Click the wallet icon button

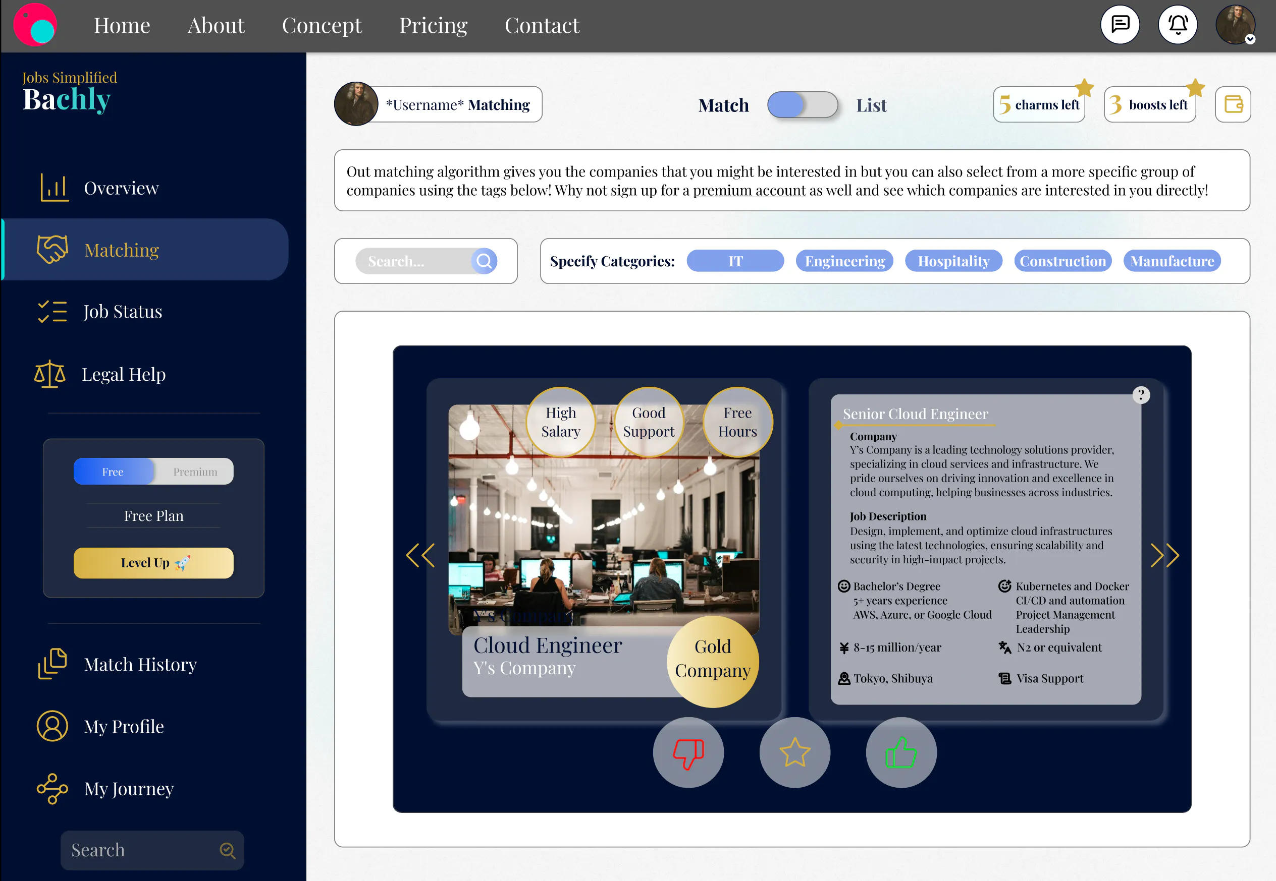pos(1233,104)
